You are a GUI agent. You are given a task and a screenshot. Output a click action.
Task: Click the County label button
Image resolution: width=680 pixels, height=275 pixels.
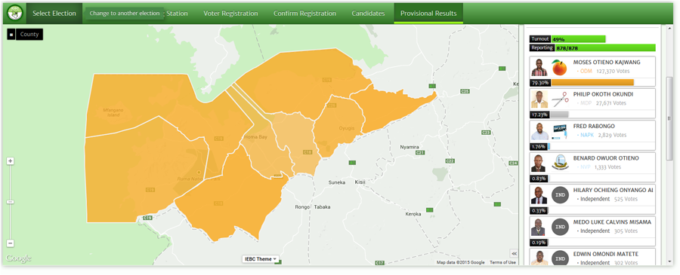coord(29,35)
